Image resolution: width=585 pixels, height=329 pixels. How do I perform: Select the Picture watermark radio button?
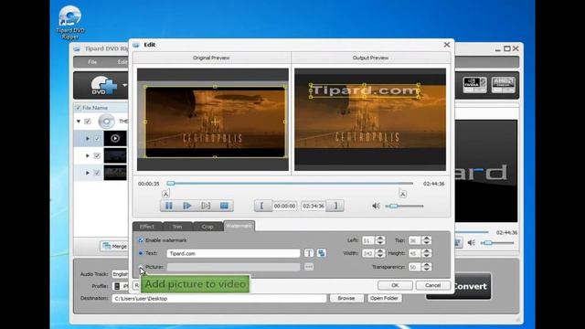click(141, 267)
